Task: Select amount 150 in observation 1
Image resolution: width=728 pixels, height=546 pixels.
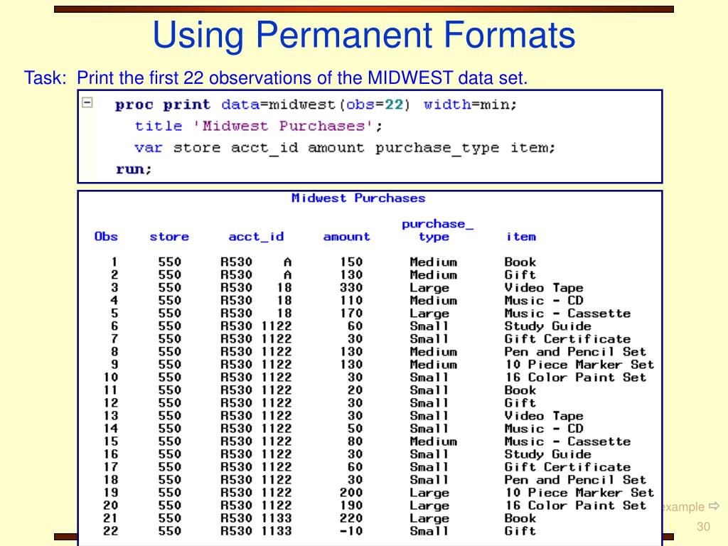Action: tap(351, 262)
